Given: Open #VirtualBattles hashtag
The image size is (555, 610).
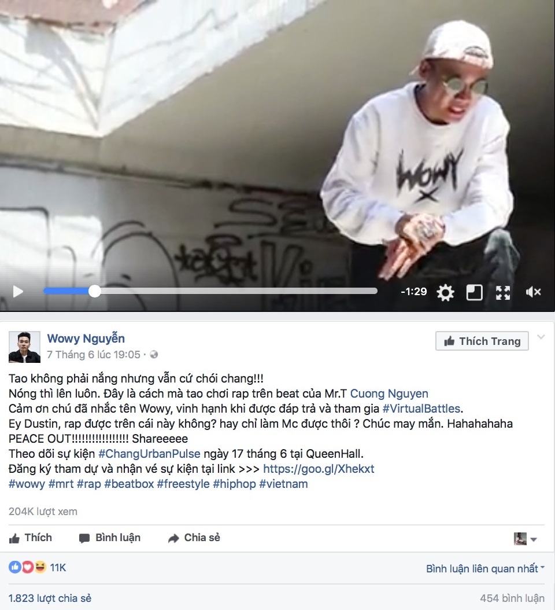Looking at the screenshot, I should (421, 409).
